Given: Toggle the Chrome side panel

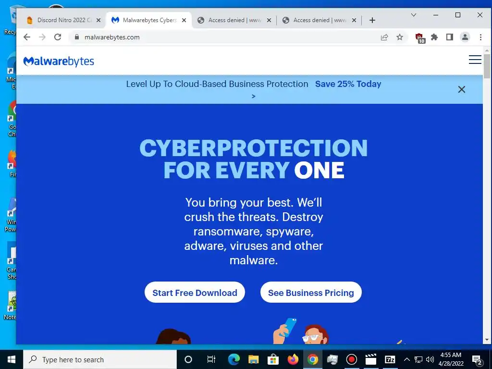Looking at the screenshot, I should coord(450,37).
